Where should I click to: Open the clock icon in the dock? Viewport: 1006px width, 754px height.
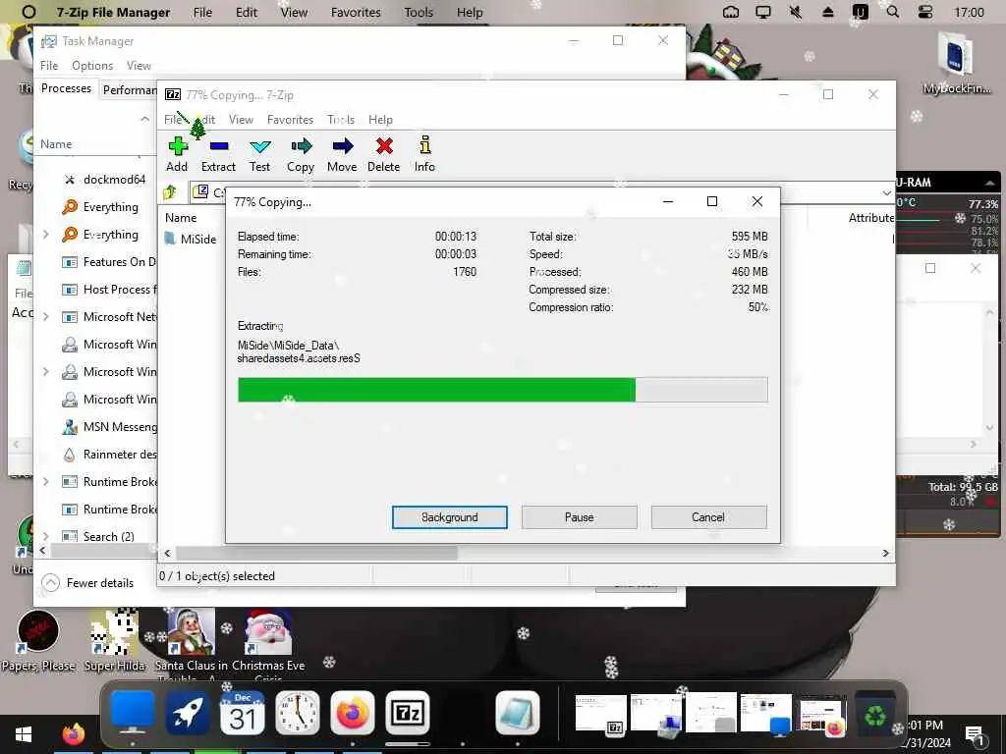pyautogui.click(x=297, y=713)
